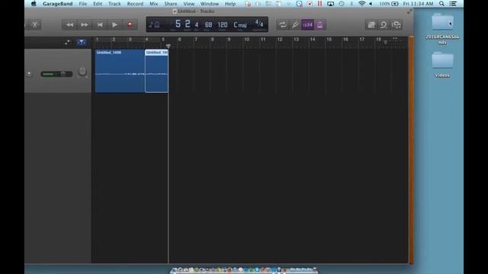Viewport: 488px width, 274px height.
Task: Click the track header round button left of volume
Action: 29,74
